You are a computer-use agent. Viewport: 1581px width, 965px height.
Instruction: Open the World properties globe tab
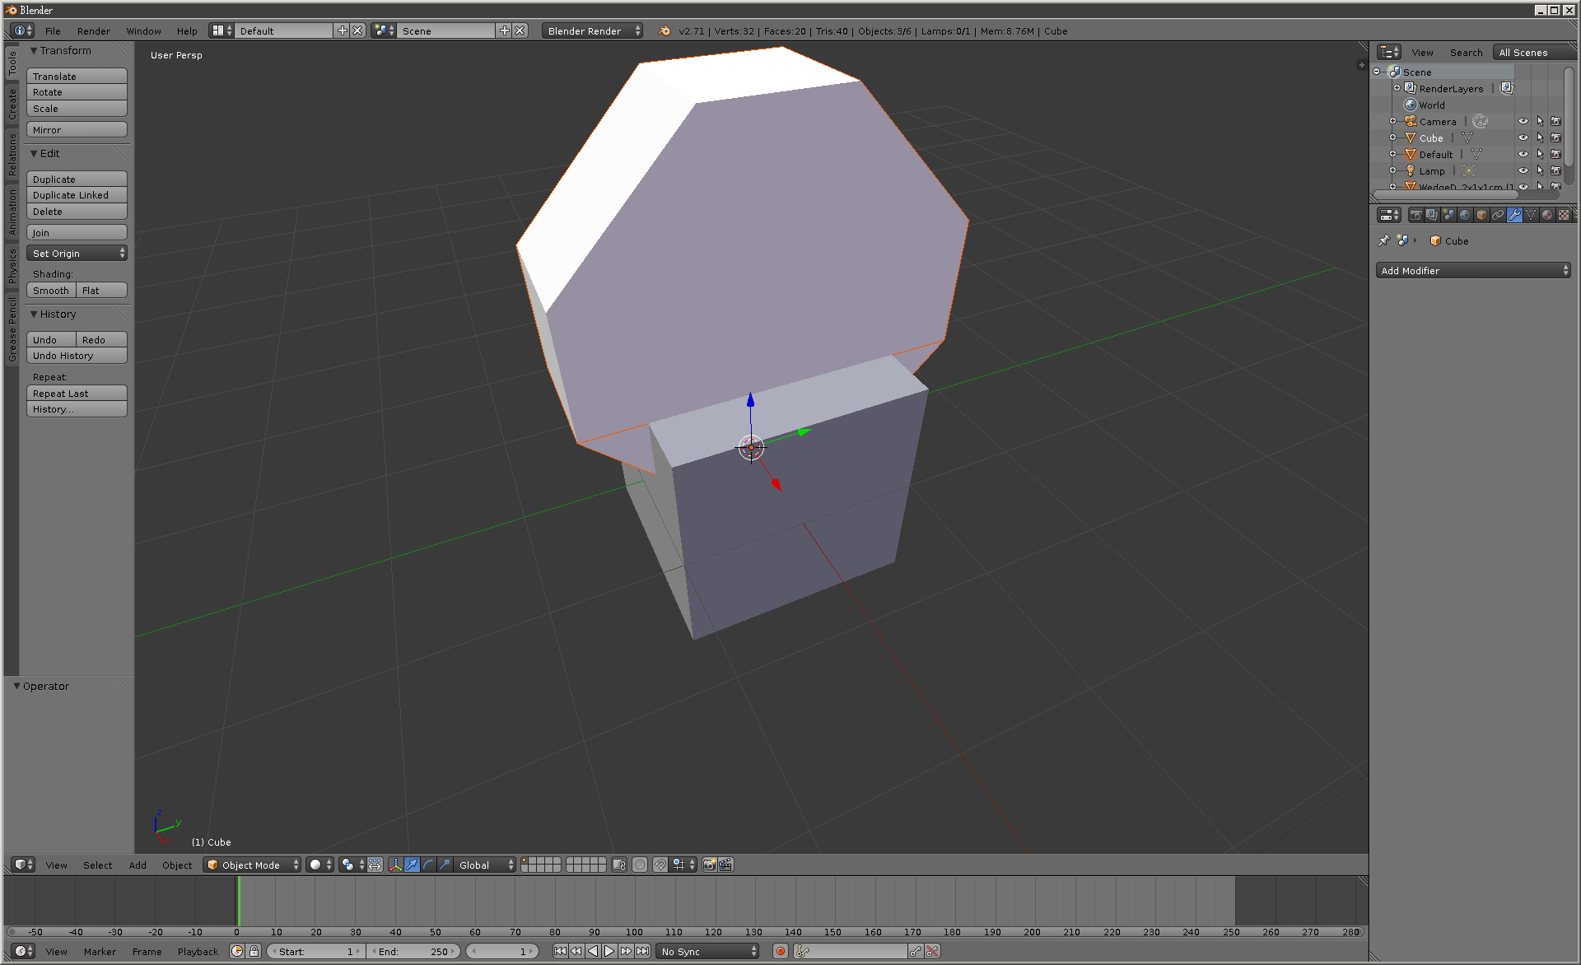click(1465, 215)
